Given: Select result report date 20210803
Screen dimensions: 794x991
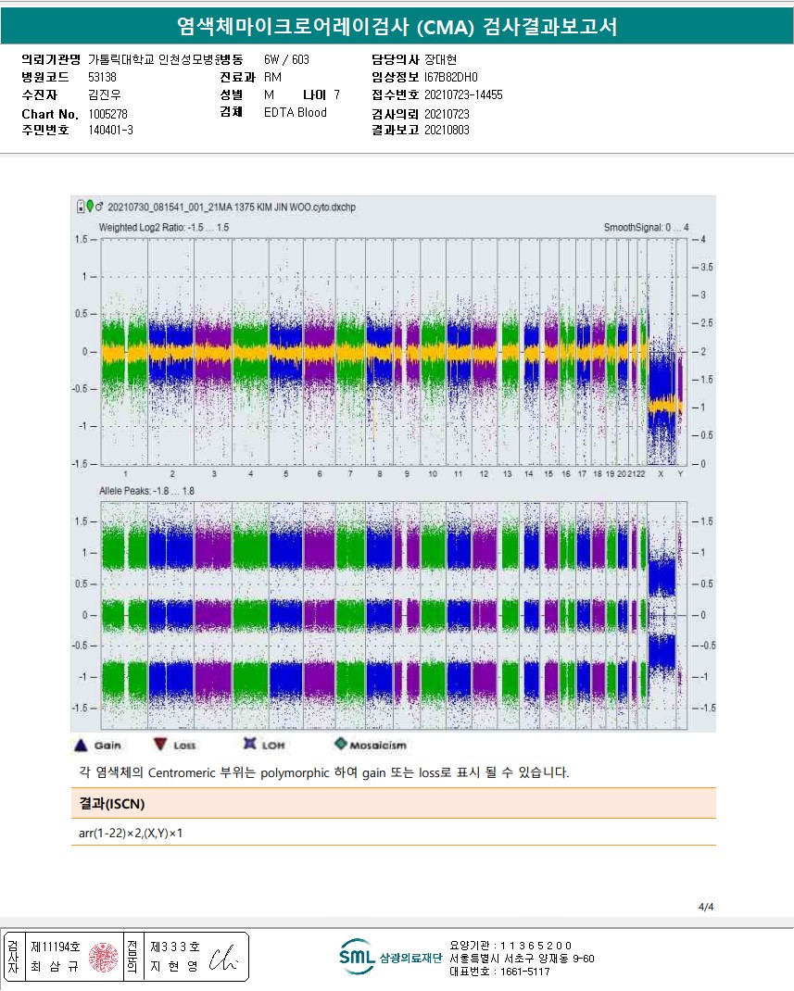Looking at the screenshot, I should pyautogui.click(x=447, y=131).
